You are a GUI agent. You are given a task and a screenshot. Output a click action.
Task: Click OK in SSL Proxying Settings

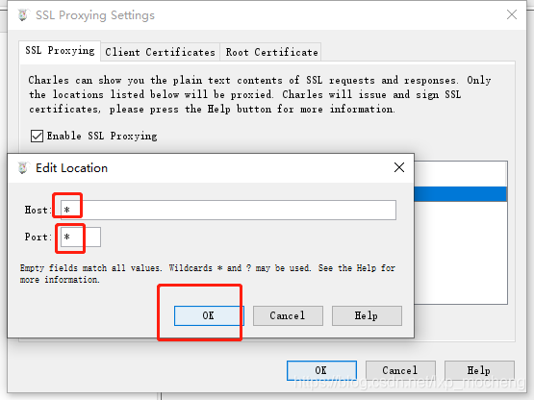(x=321, y=370)
